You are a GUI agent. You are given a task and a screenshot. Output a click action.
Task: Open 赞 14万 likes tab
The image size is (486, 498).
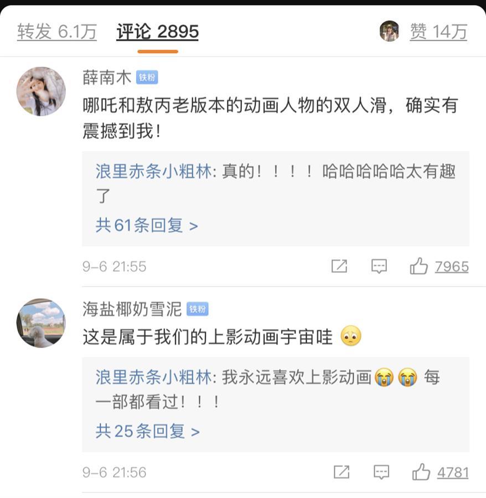coord(438,32)
